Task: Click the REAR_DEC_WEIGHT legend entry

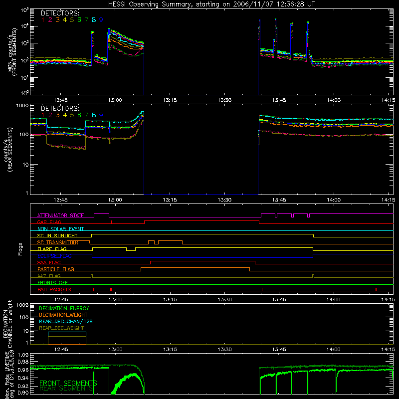Action: point(61,328)
